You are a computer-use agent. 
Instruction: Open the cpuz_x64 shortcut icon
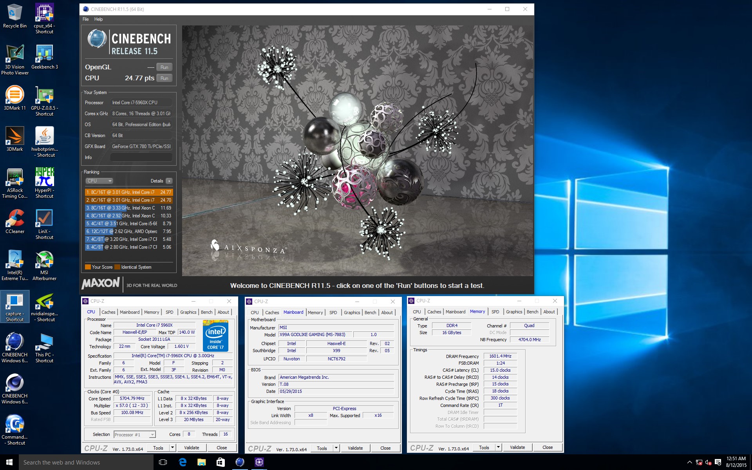44,18
